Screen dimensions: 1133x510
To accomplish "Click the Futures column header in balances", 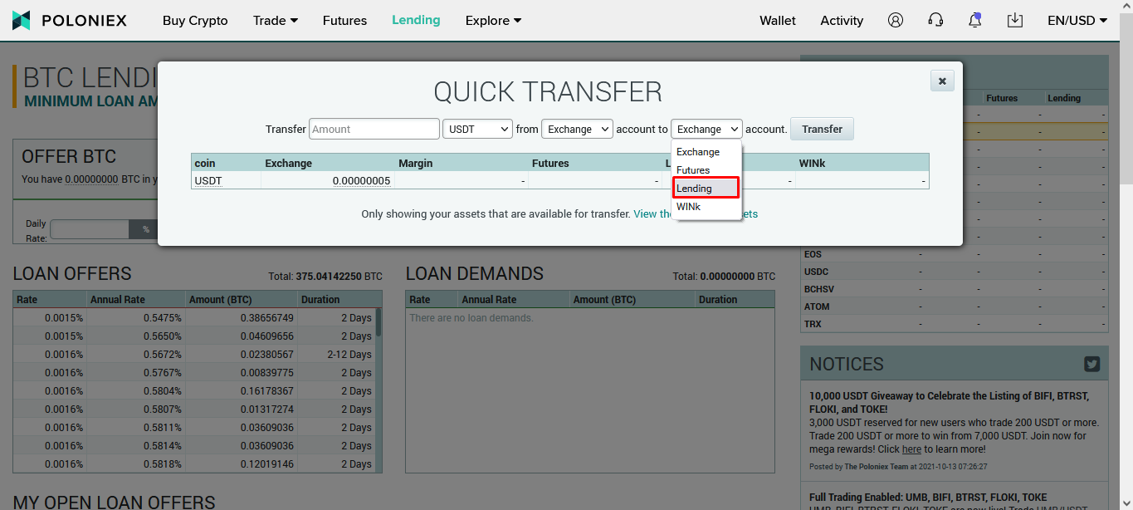I will click(x=1002, y=98).
